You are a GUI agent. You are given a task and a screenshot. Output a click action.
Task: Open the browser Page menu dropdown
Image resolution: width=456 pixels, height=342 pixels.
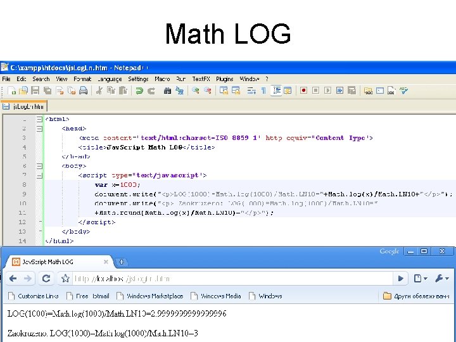(421, 279)
